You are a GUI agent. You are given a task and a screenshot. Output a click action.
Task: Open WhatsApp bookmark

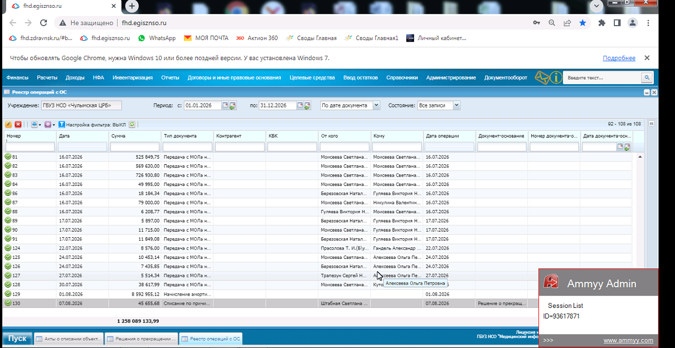pyautogui.click(x=157, y=38)
